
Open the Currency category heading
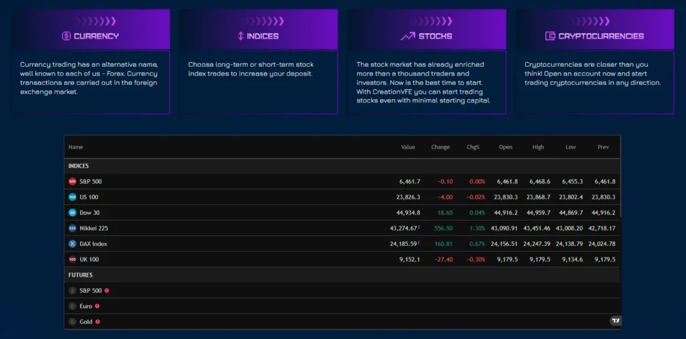(96, 36)
